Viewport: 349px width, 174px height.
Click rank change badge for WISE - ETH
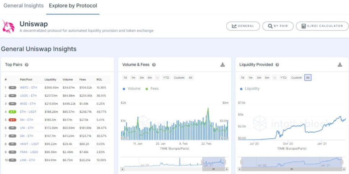coord(13,103)
